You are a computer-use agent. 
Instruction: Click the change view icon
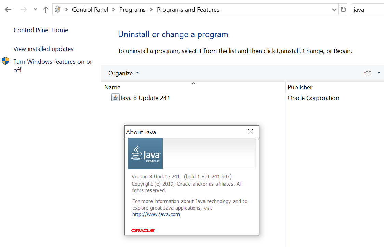[367, 72]
